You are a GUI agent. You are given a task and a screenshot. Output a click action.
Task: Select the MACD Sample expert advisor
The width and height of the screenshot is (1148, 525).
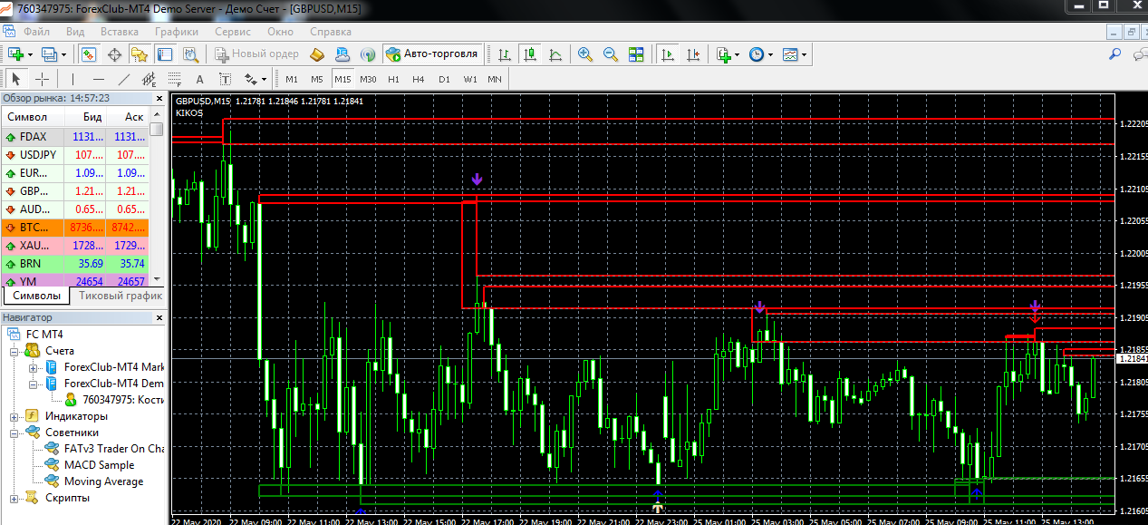click(x=99, y=465)
